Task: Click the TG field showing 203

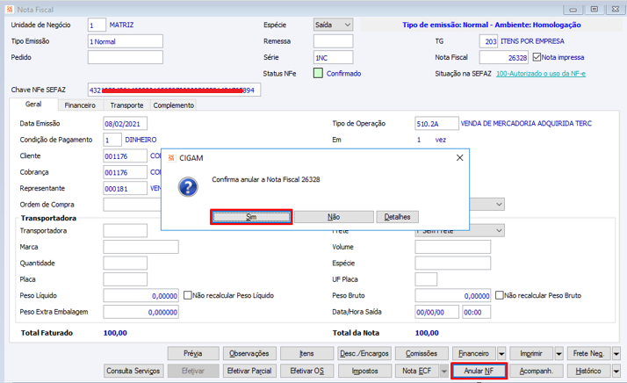Action: coord(488,41)
